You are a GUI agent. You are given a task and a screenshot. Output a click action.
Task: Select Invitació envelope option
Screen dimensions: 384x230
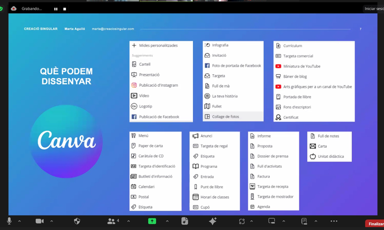216,55
